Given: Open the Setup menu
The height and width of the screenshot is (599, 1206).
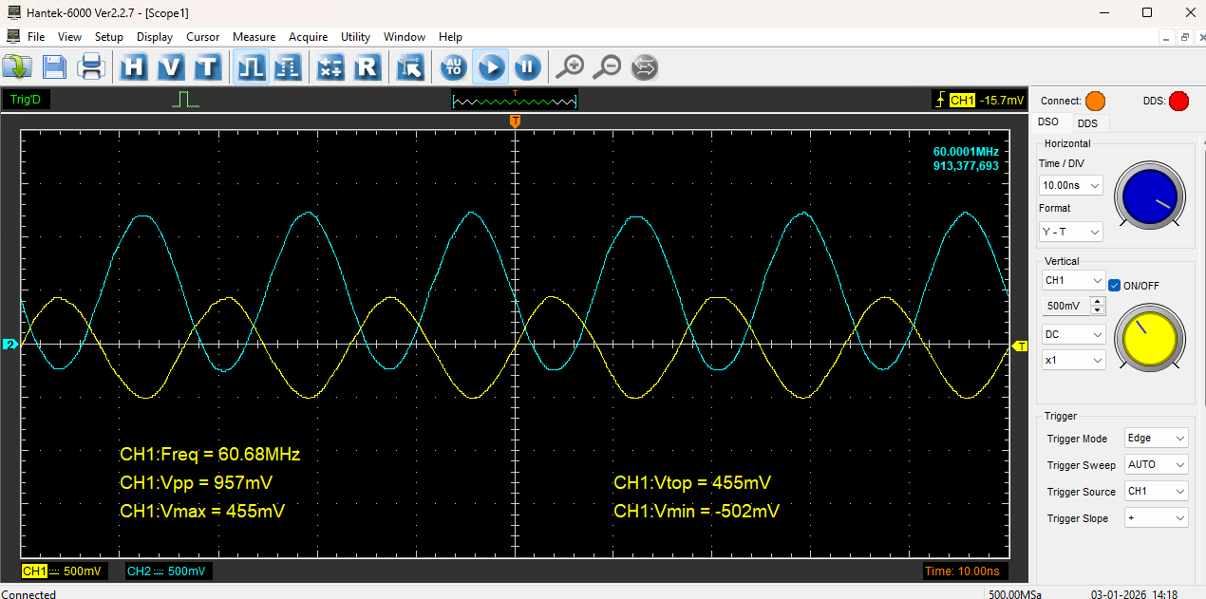Looking at the screenshot, I should point(109,37).
